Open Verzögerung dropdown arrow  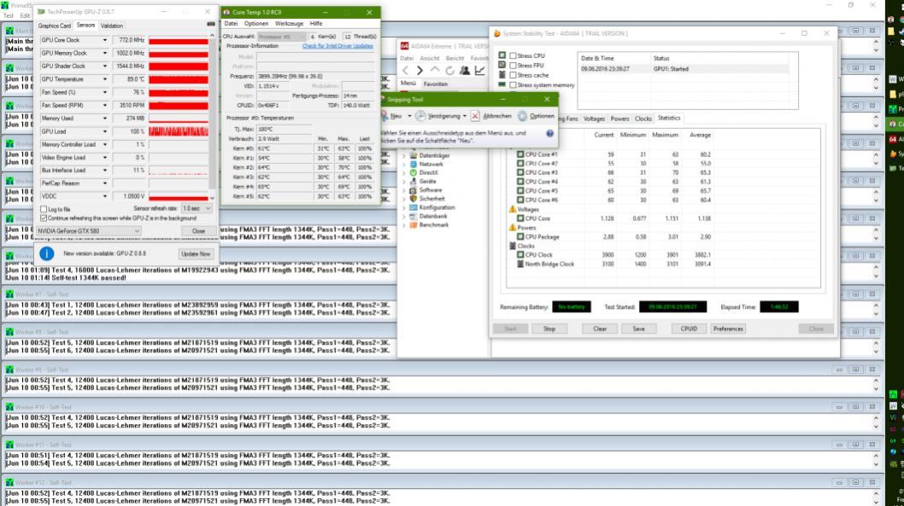(x=465, y=116)
